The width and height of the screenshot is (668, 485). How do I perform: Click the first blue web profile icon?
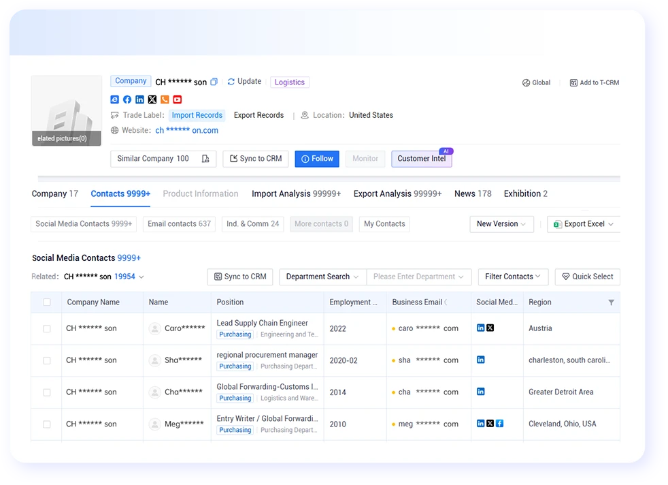click(114, 99)
